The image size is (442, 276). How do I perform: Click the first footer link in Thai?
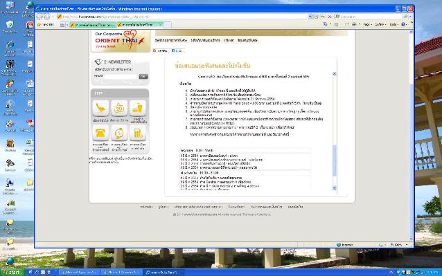click(146, 207)
